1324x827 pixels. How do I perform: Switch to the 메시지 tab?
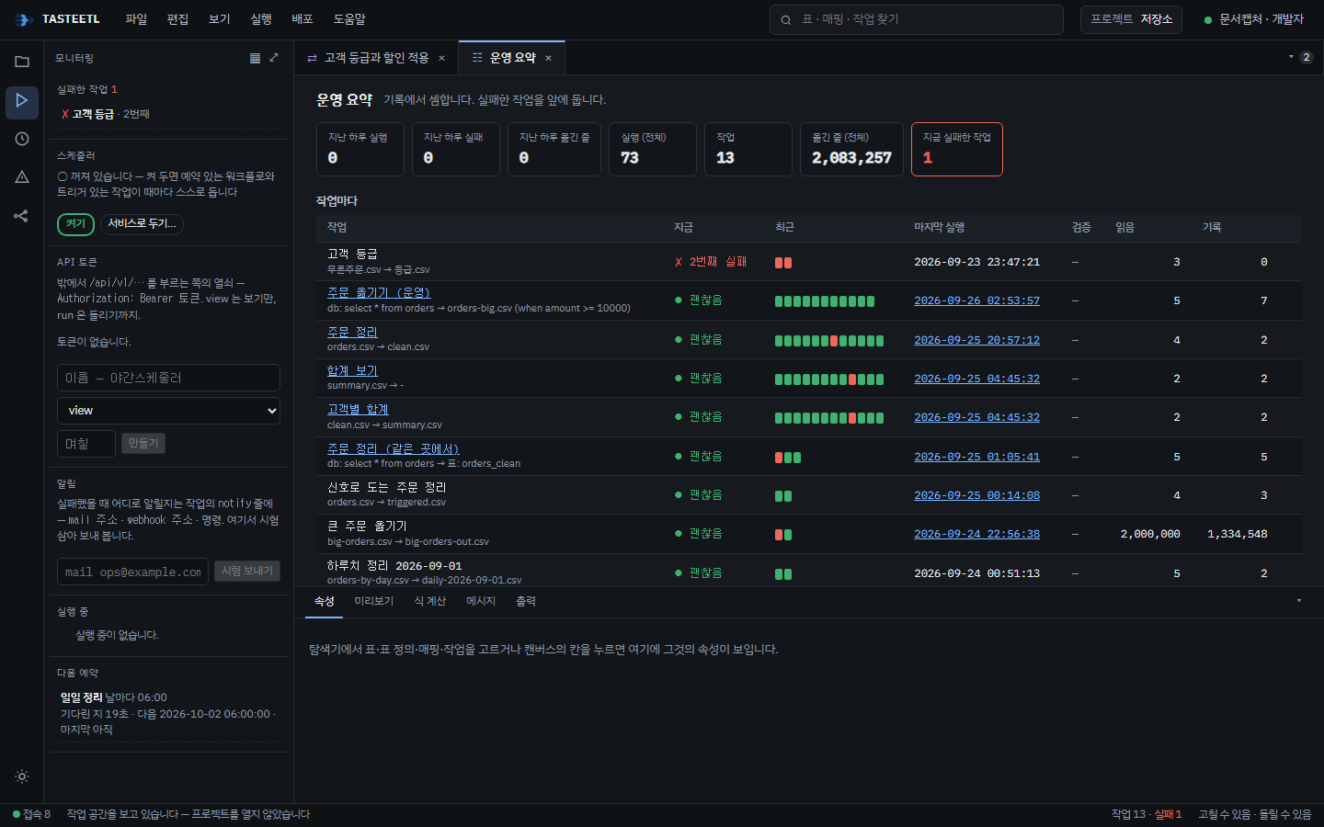[481, 601]
